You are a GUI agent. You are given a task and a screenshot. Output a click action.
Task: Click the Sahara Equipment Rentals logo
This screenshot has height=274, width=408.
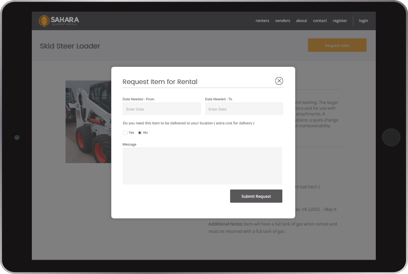(59, 21)
